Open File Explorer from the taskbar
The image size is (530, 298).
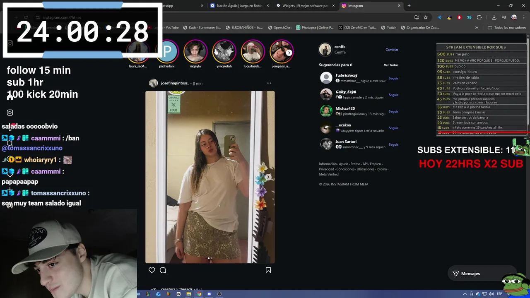tap(189, 294)
